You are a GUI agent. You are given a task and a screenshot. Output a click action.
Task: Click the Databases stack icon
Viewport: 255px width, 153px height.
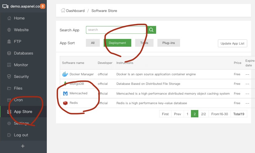tap(9, 53)
